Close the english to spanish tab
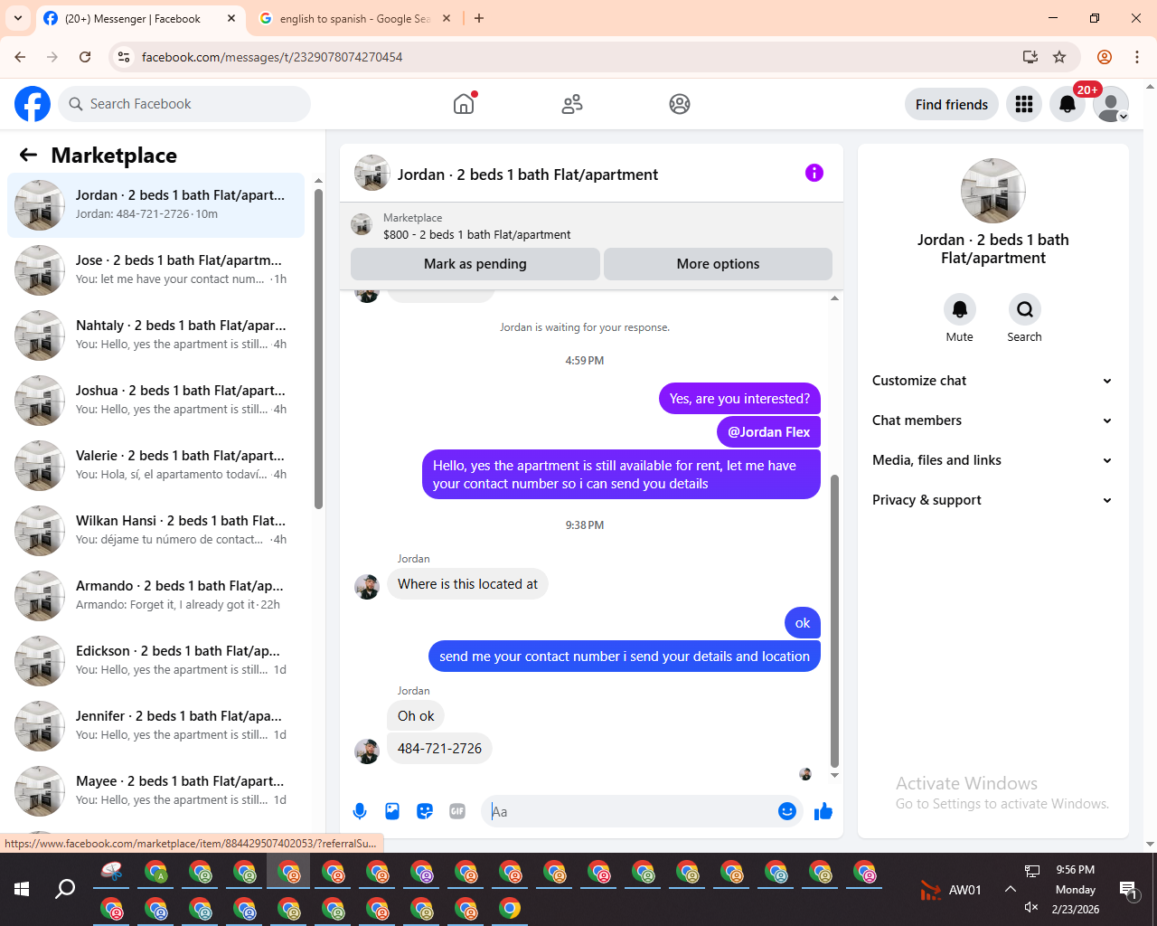This screenshot has height=926, width=1157. pyautogui.click(x=447, y=18)
